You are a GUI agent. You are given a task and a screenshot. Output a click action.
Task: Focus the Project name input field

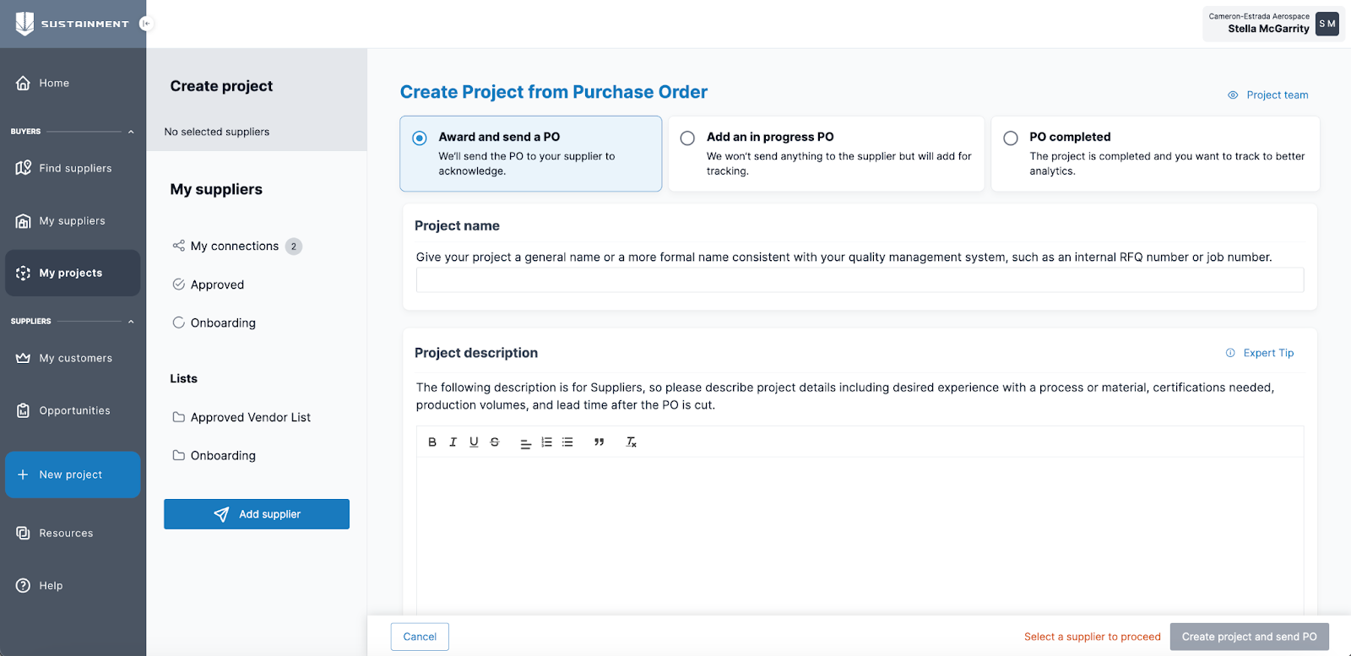860,280
